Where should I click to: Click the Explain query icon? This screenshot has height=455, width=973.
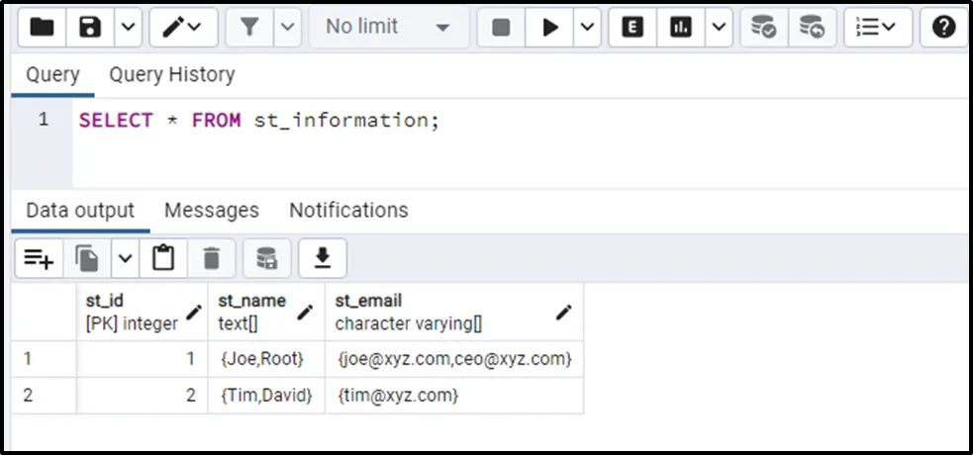pyautogui.click(x=632, y=28)
